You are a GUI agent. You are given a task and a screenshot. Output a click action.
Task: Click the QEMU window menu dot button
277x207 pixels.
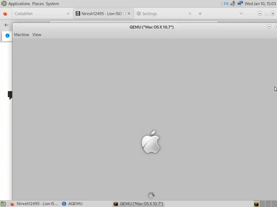(17, 27)
